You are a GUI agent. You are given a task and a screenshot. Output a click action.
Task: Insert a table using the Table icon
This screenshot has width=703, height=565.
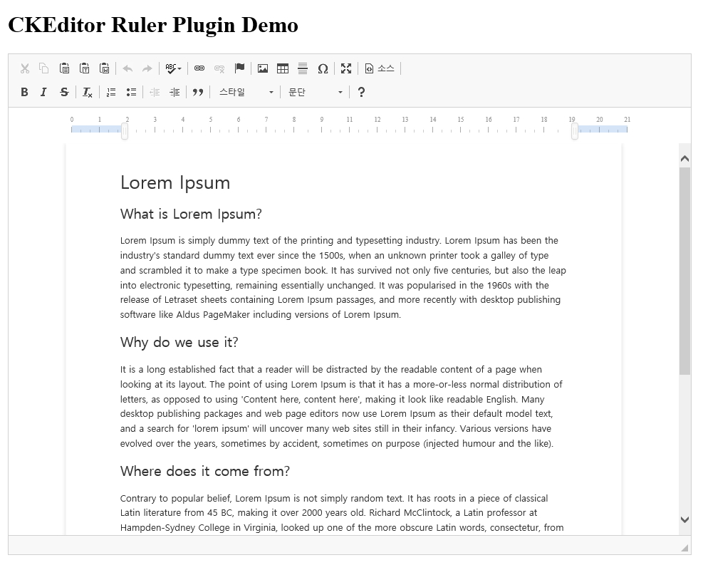point(283,68)
